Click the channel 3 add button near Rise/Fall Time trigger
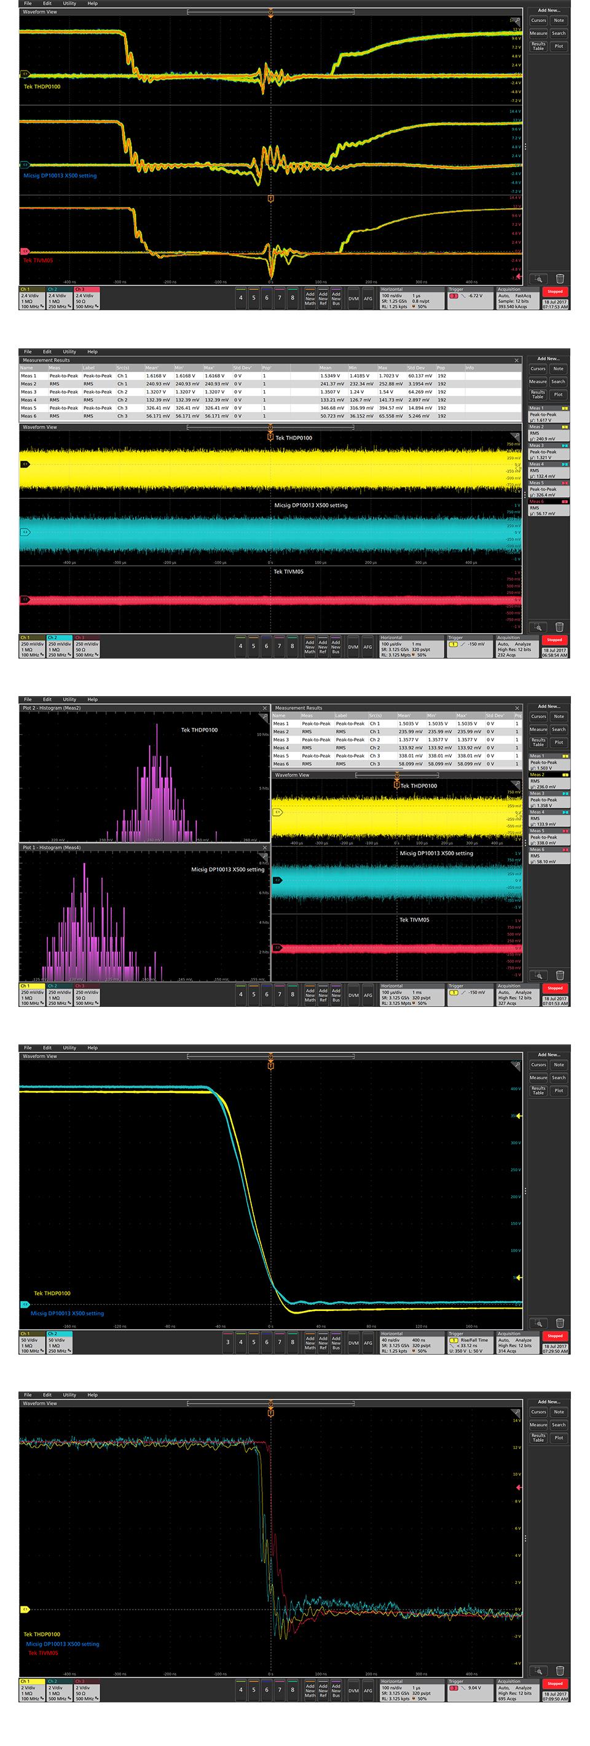 click(228, 1342)
